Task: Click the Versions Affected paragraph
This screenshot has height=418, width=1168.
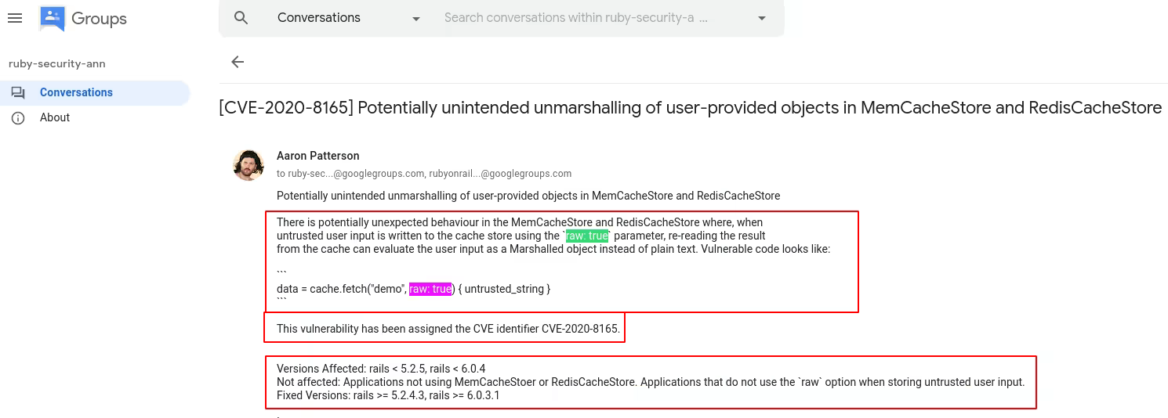Action: [650, 382]
